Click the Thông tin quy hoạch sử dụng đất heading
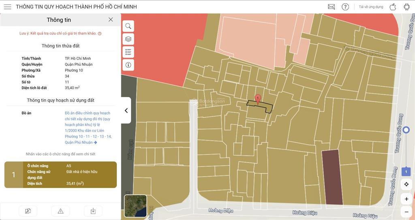The width and height of the screenshot is (415, 220). [x=61, y=100]
